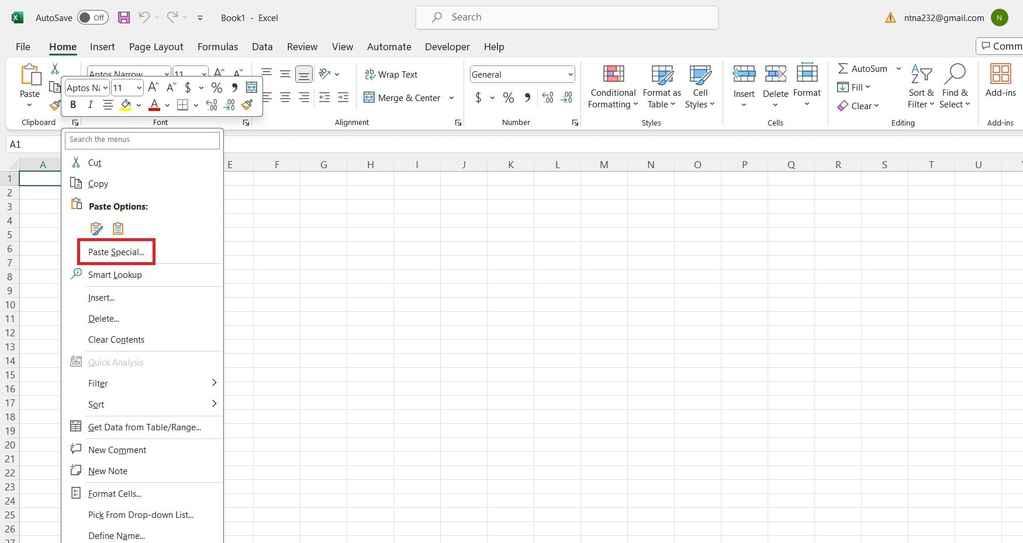Click the Center alignment icon in mini toolbar
The width and height of the screenshot is (1023, 543).
click(108, 105)
